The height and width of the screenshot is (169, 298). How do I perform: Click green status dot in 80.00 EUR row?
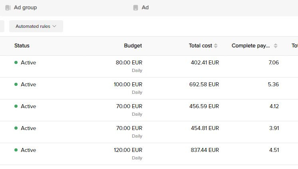click(x=16, y=62)
